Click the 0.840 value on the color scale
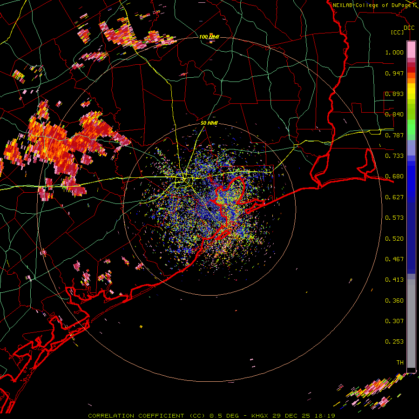This screenshot has width=419, height=419. pos(394,115)
